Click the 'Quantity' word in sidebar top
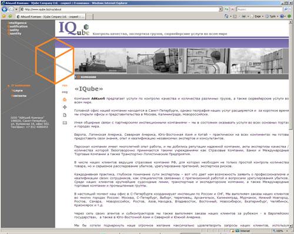This screenshot has width=294, height=234. coord(14,34)
